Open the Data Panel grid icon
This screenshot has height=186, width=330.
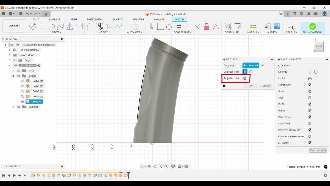pyautogui.click(x=3, y=14)
